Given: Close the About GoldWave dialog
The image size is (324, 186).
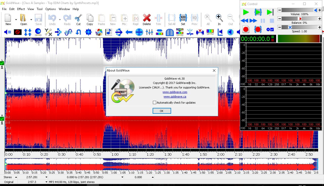Looking at the screenshot, I should (214, 71).
